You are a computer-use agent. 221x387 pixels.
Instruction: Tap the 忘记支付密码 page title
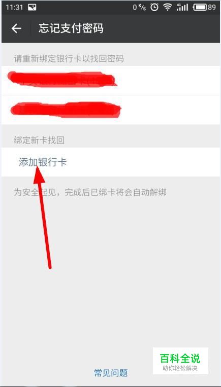(71, 28)
